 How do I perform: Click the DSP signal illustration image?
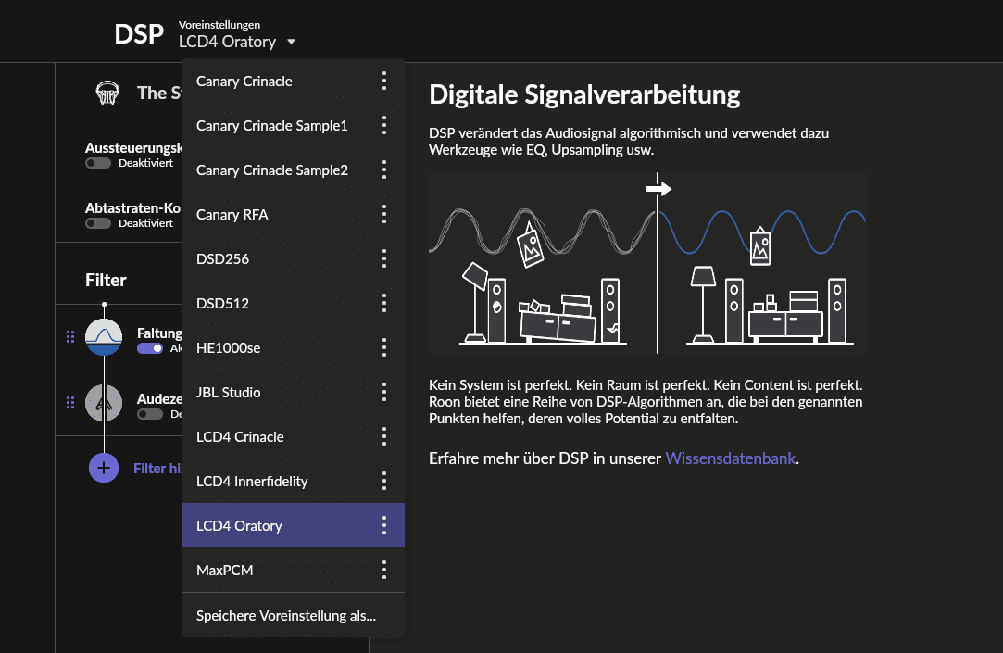point(646,263)
